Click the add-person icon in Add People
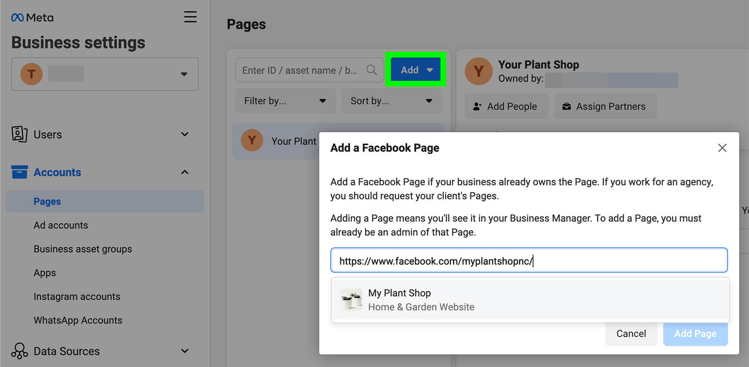Viewport: 749px width, 367px height. pos(477,107)
